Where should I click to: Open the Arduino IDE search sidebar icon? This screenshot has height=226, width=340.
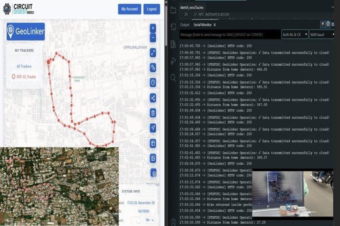pyautogui.click(x=173, y=78)
